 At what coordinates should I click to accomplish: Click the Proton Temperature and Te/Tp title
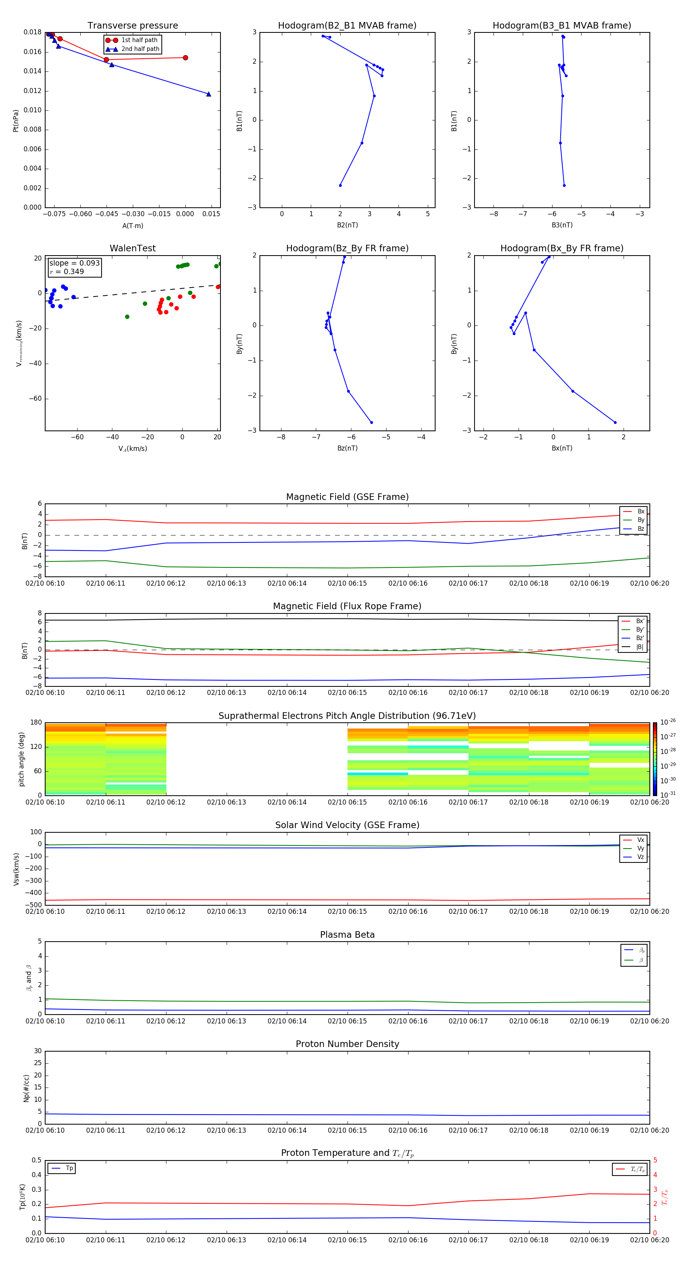coord(347,1154)
